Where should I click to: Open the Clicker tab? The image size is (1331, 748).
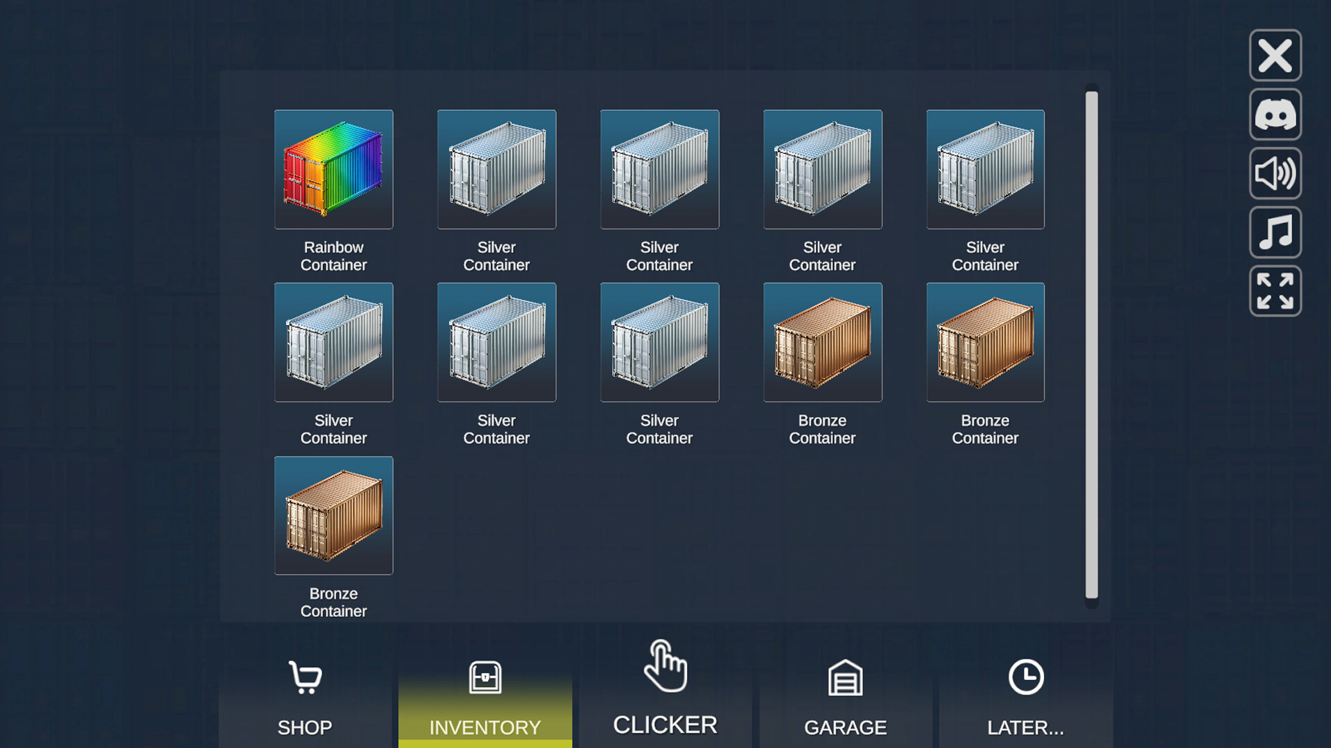coord(664,724)
